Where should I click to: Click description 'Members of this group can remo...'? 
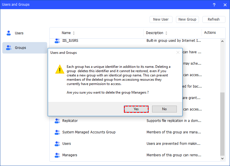point(174,155)
